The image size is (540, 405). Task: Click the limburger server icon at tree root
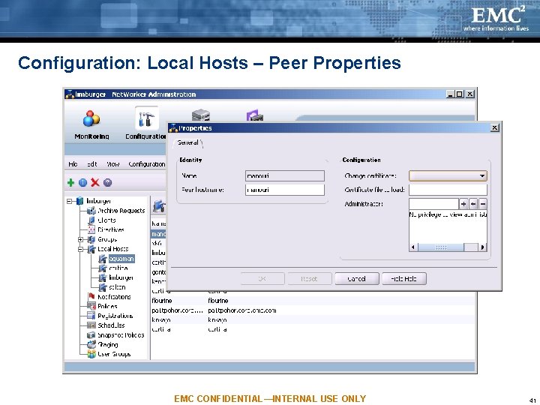pos(80,201)
